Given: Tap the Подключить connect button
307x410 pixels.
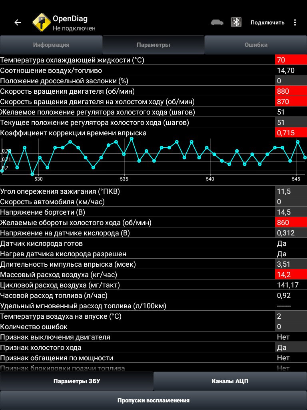Looking at the screenshot, I should (x=267, y=22).
